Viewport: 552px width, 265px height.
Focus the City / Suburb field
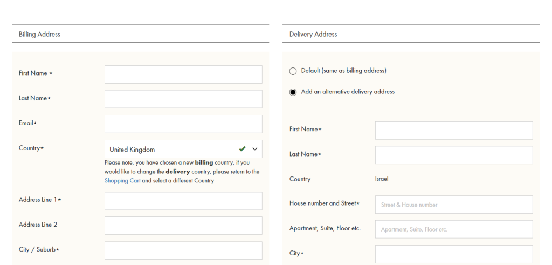183,250
